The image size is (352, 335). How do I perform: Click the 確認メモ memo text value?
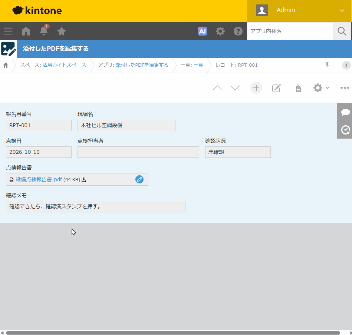(x=96, y=206)
